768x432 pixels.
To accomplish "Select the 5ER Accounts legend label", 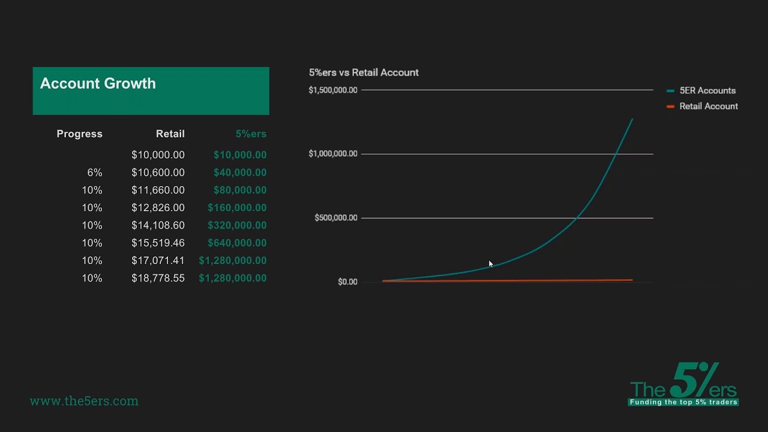I will pyautogui.click(x=707, y=91).
